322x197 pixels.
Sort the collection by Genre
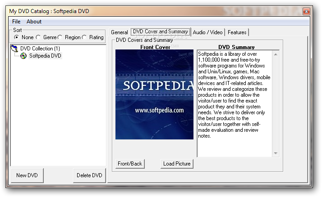coord(38,37)
